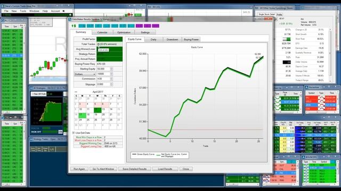Click the OddsMaker Results window icon
The height and width of the screenshot is (191, 341).
tap(70, 19)
